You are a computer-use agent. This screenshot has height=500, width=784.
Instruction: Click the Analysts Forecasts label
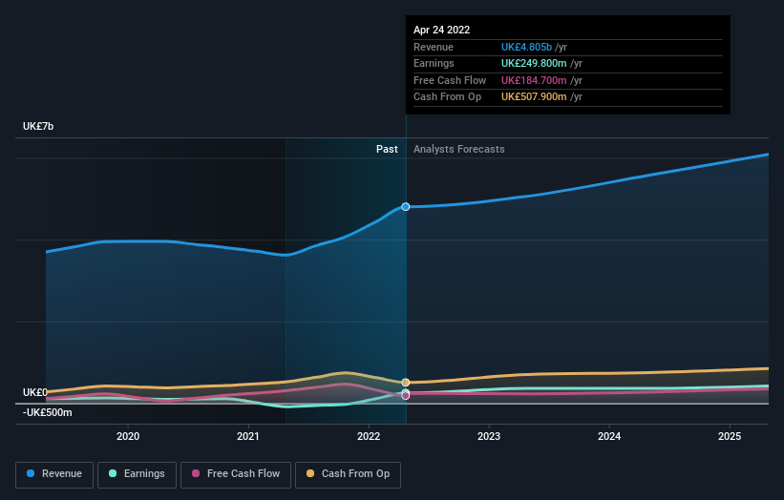459,150
